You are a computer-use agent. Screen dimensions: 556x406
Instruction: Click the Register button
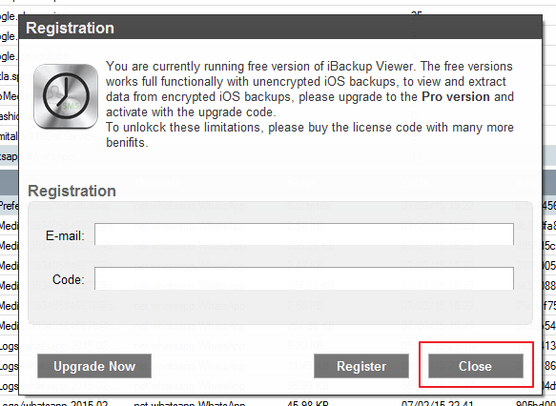[361, 366]
